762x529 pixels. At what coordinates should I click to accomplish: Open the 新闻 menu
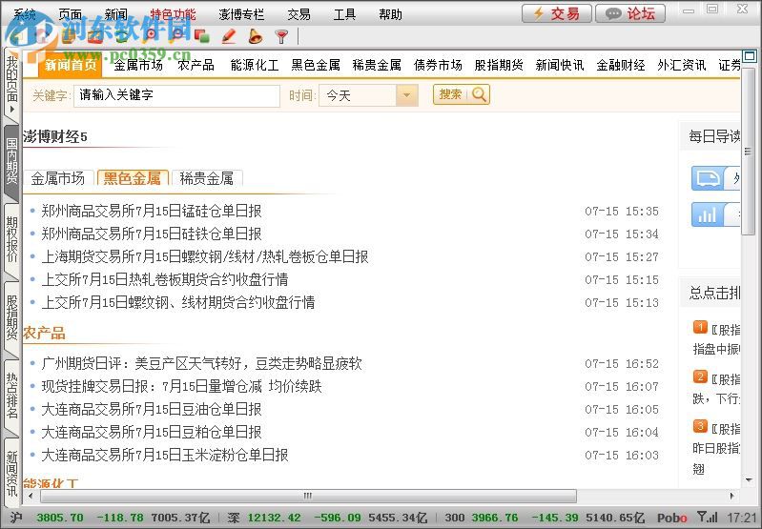[x=116, y=14]
